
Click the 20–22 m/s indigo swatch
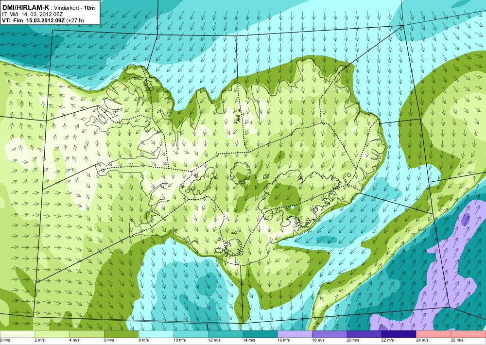[x=364, y=334]
